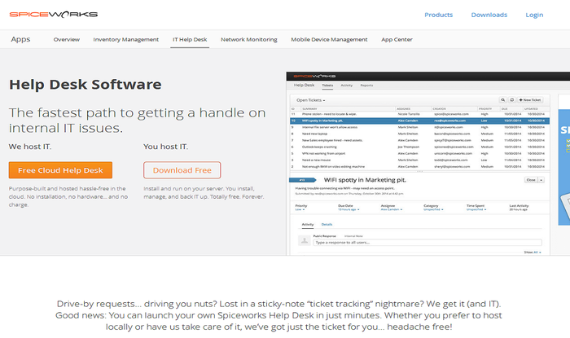Open the Login link
Viewport: 570px width, 338px height.
click(534, 15)
